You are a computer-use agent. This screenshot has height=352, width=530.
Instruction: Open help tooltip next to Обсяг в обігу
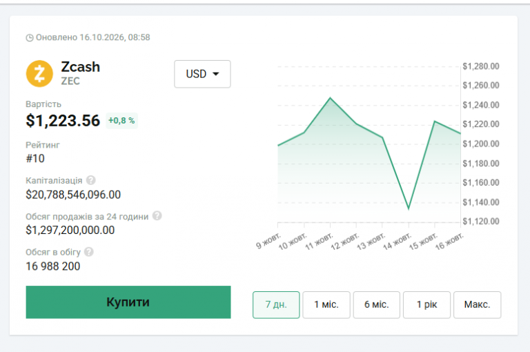click(89, 252)
